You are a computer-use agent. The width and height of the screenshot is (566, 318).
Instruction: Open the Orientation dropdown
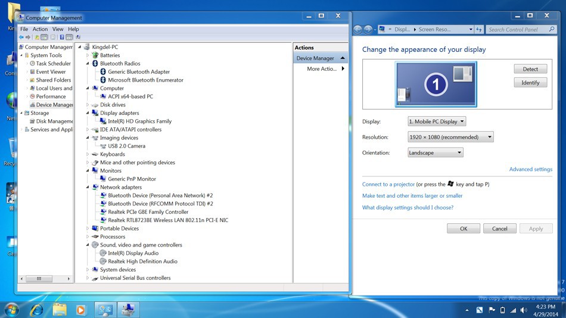click(435, 153)
